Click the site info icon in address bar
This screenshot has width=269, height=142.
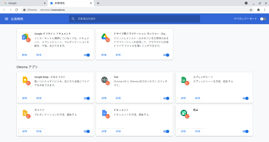[x=24, y=10]
